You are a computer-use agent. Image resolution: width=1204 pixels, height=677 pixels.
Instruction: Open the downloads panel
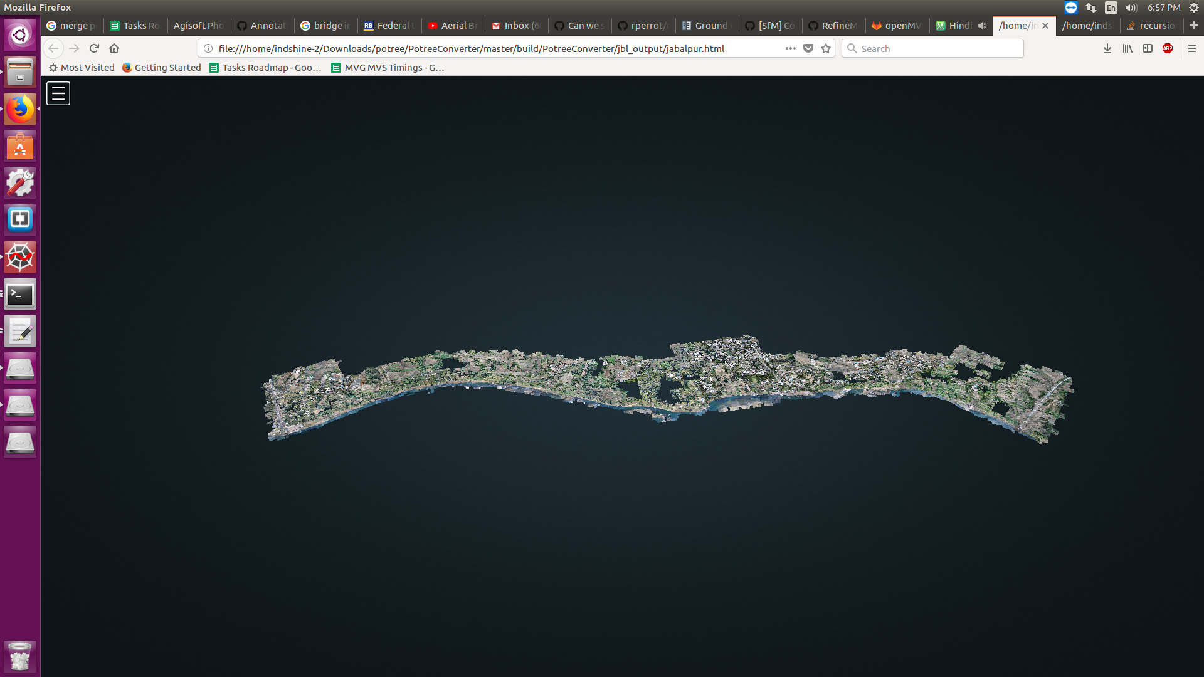[x=1107, y=48]
